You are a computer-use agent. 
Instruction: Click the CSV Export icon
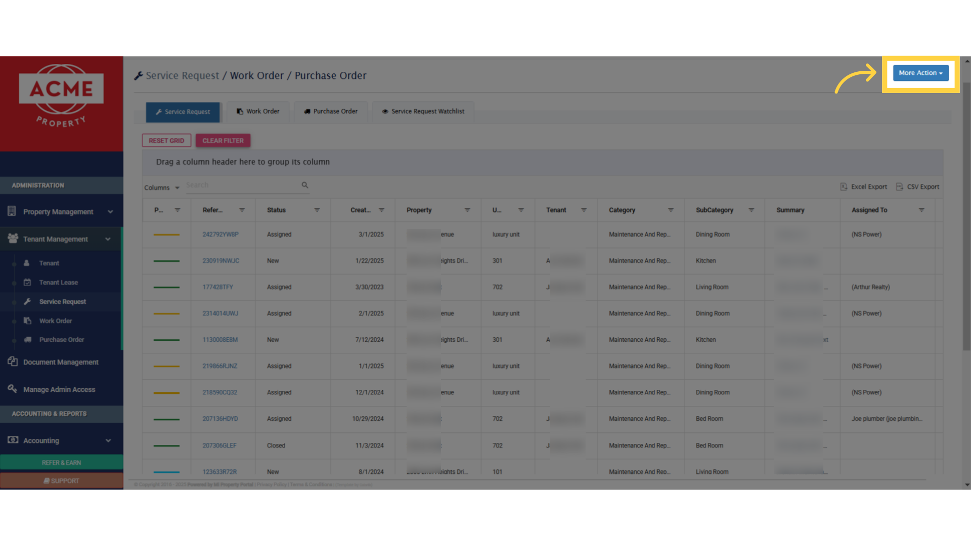click(x=899, y=187)
